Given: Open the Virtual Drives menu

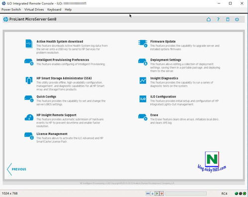Looking at the screenshot, I should click(34, 9).
